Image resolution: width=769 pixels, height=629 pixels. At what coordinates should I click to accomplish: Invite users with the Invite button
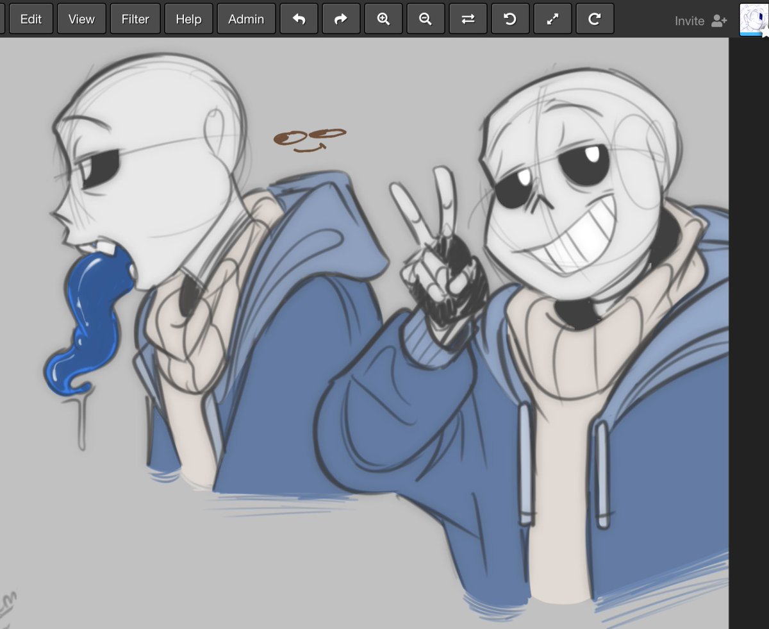point(700,21)
